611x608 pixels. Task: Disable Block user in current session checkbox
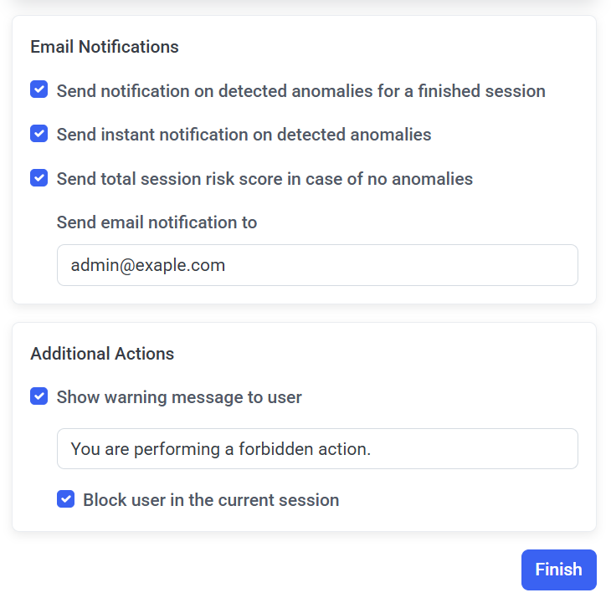(65, 499)
